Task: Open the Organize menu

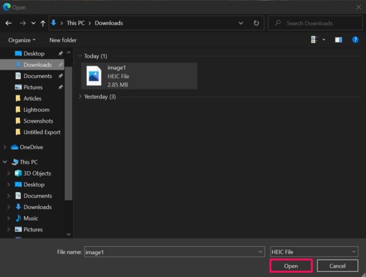Action: pos(22,40)
